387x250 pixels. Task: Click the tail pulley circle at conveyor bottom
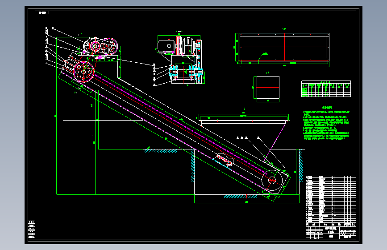(272, 180)
